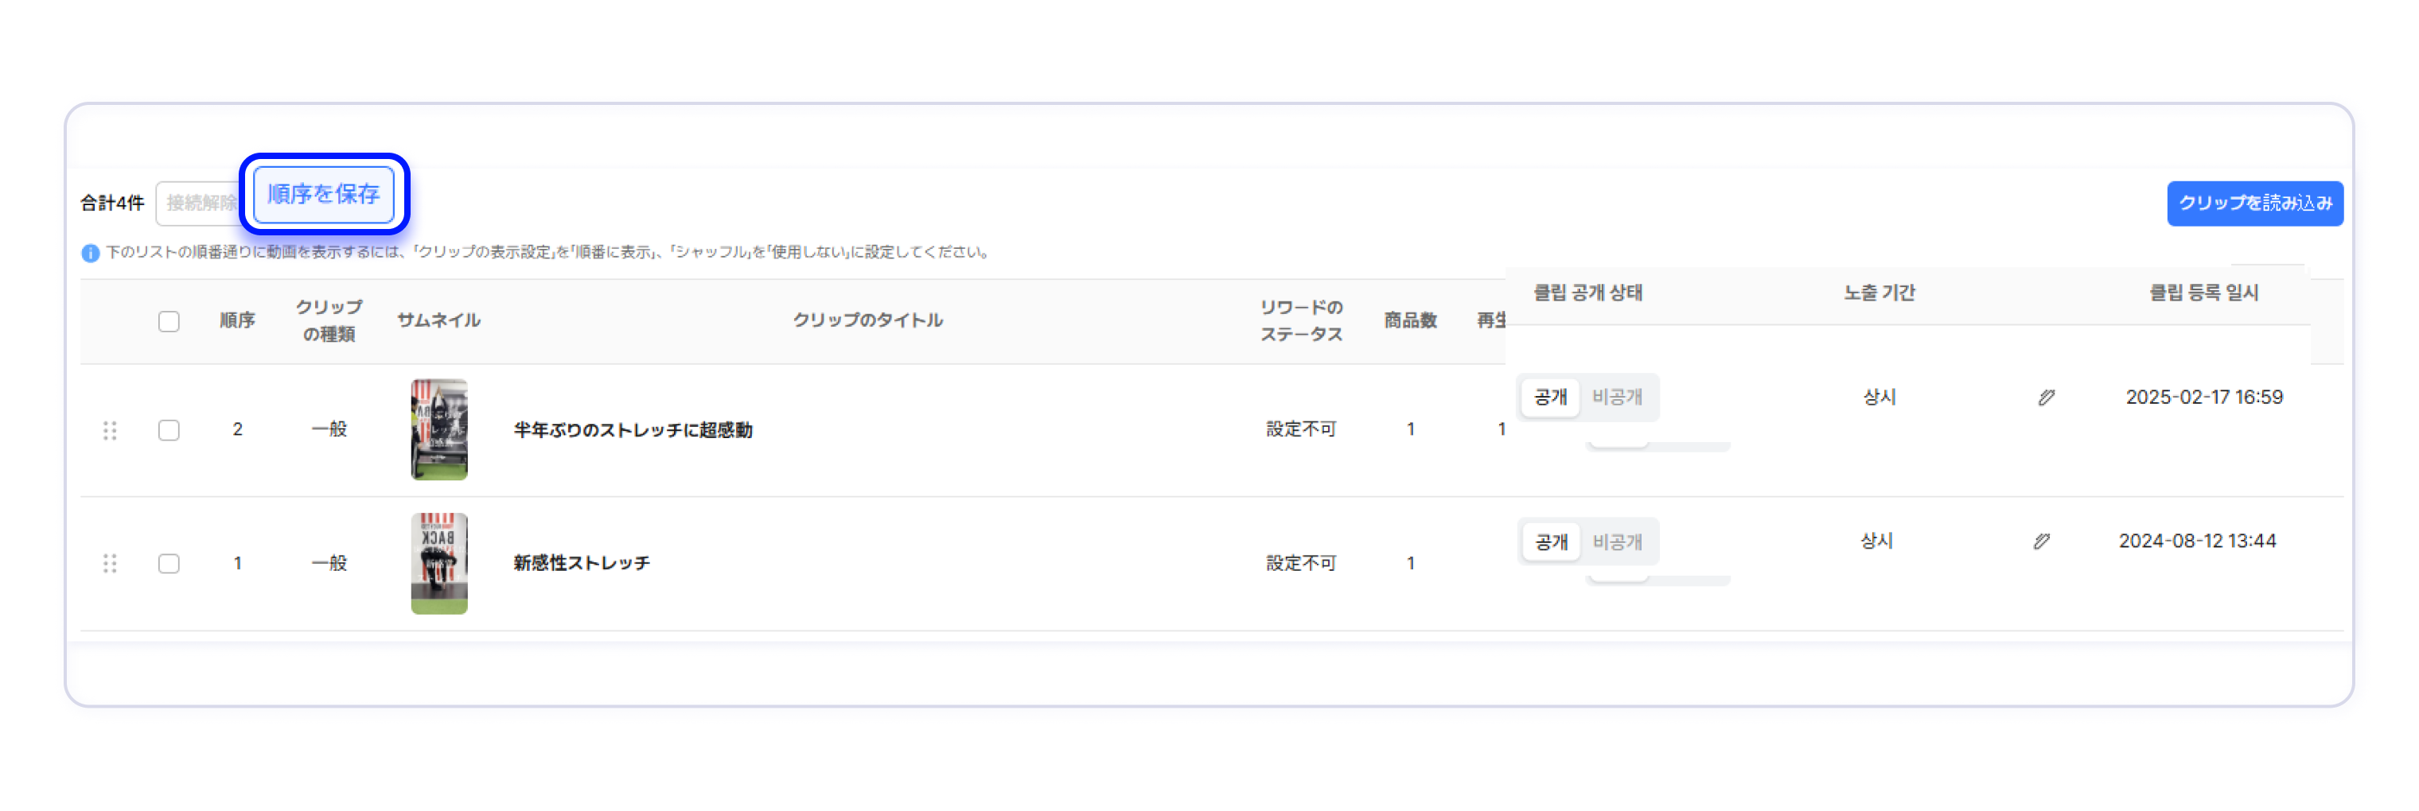Click the blue info icon before the notice
Screen dimensions: 2419x811
pyautogui.click(x=90, y=254)
